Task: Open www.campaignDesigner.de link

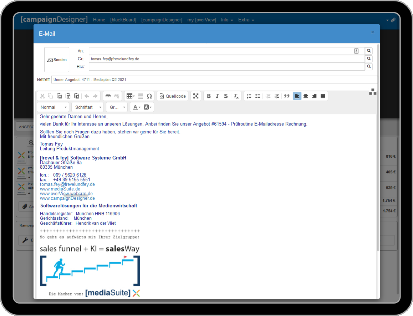Action: [67, 198]
